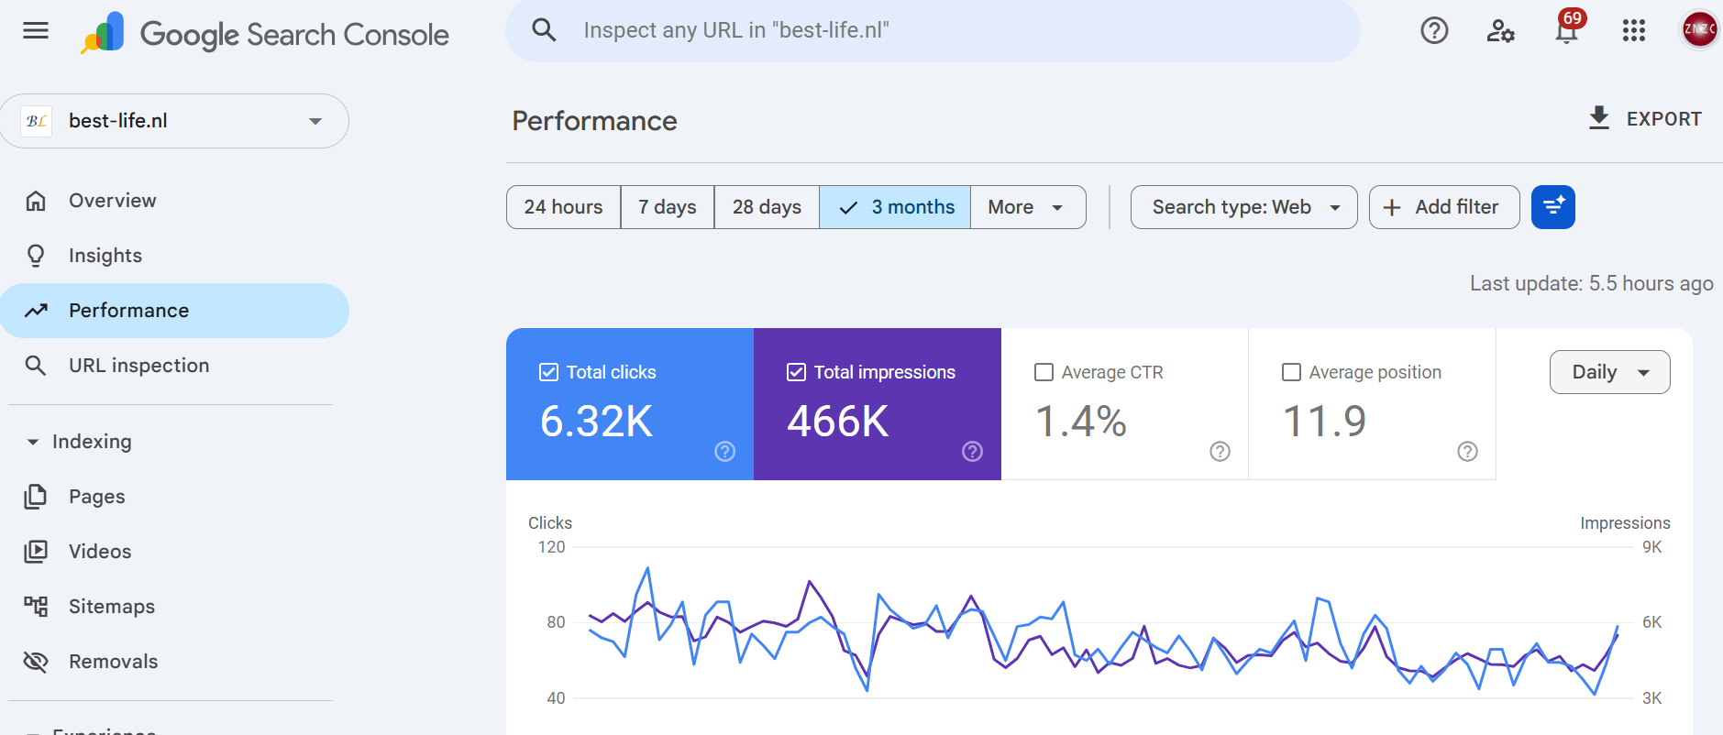Click the blue filter options icon
The image size is (1723, 735).
(x=1552, y=207)
